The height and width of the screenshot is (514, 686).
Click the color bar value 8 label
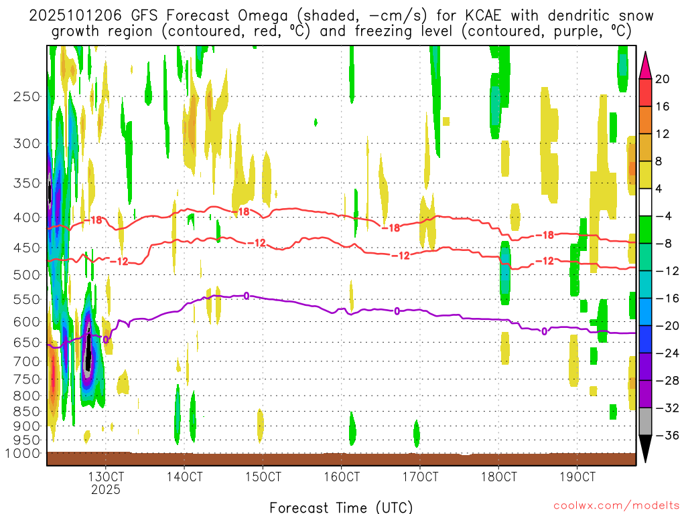(x=659, y=161)
